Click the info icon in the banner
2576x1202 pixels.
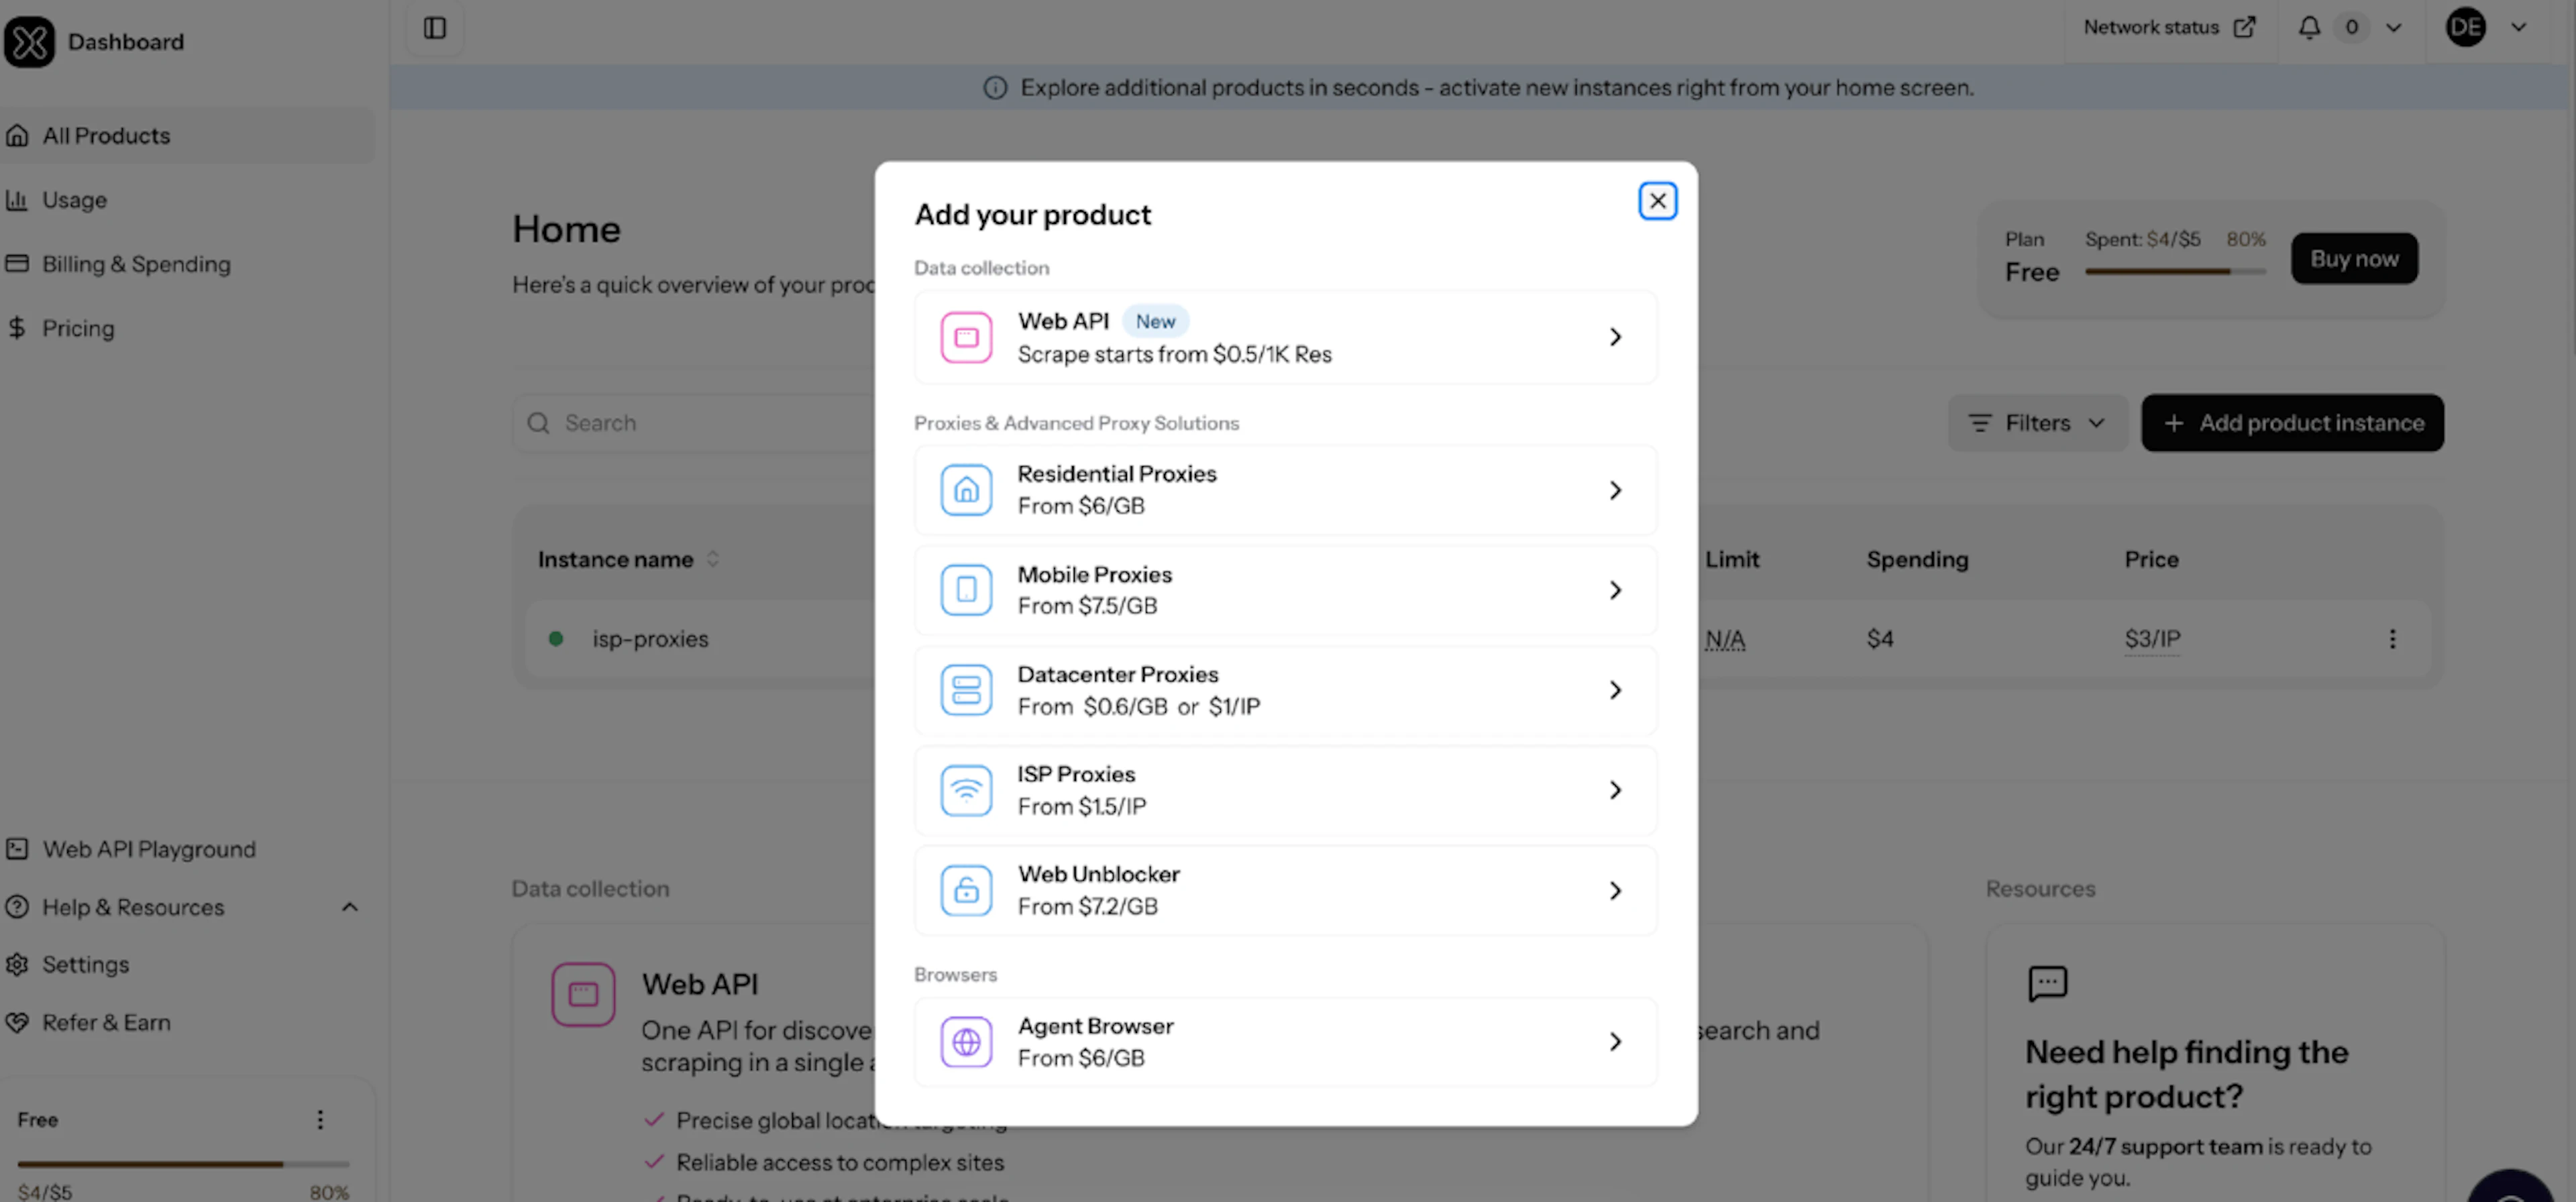(x=995, y=88)
